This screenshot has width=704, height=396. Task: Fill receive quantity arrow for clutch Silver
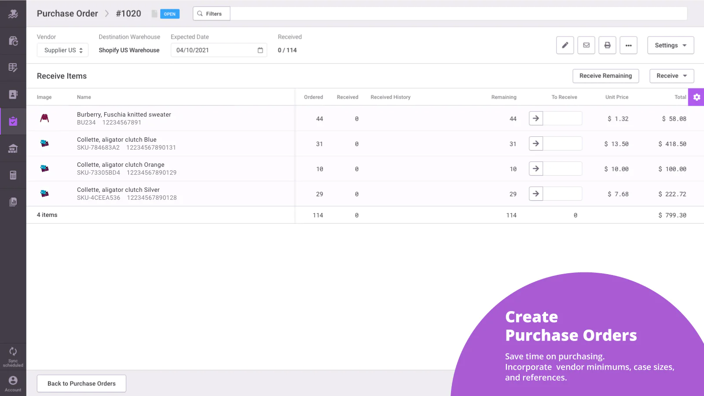tap(536, 194)
